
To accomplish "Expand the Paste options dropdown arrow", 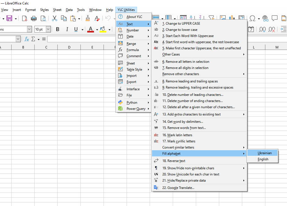I will click(79, 19).
